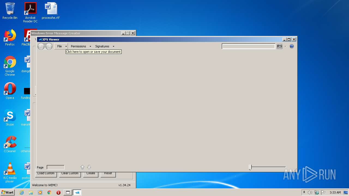The image size is (349, 196).
Task: Open Opera desktop shortcut
Action: click(10, 91)
